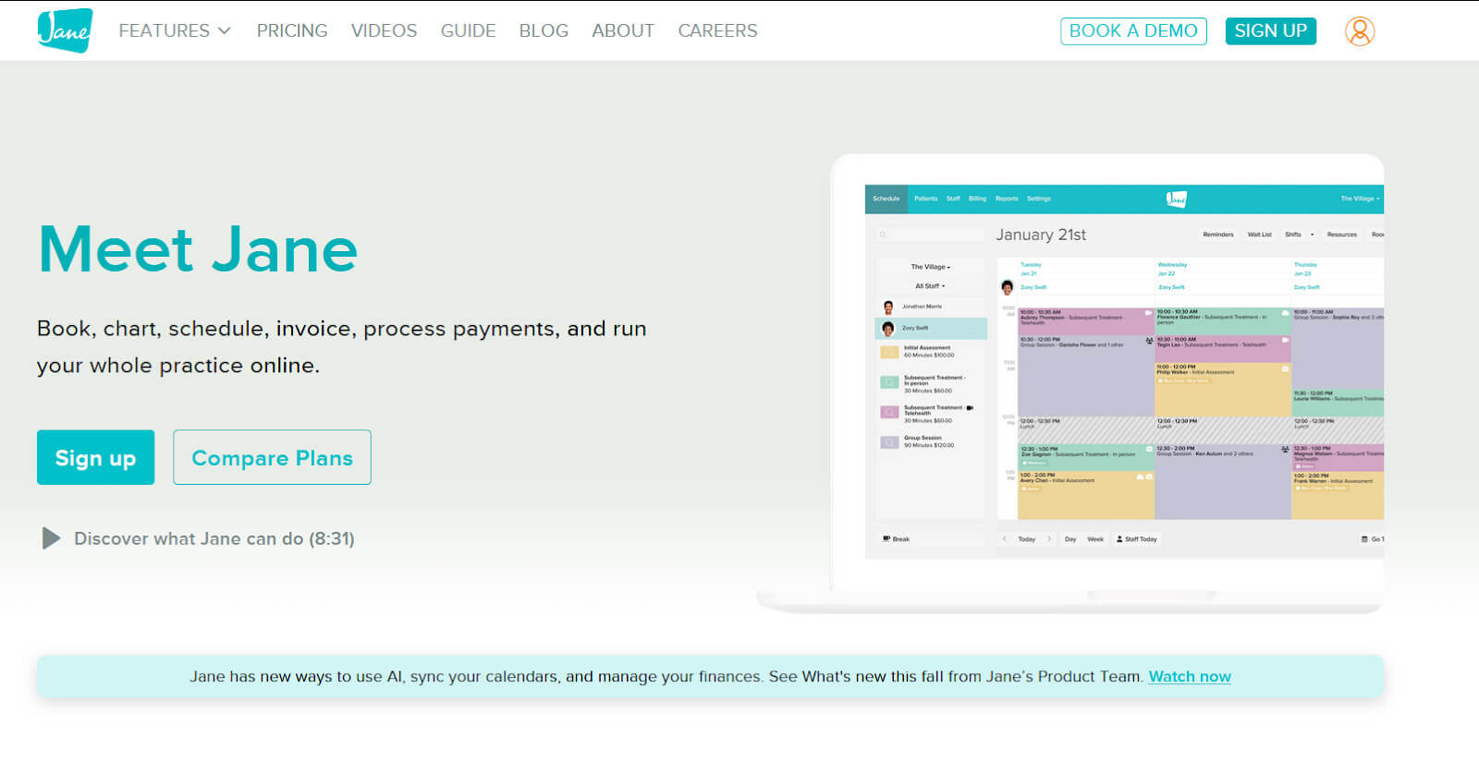1479x760 pixels.
Task: Go to the VIDEOS page
Action: coord(384,30)
